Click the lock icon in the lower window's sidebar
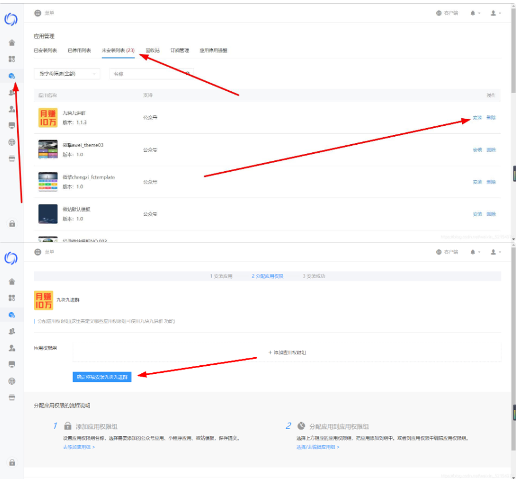 point(12,462)
